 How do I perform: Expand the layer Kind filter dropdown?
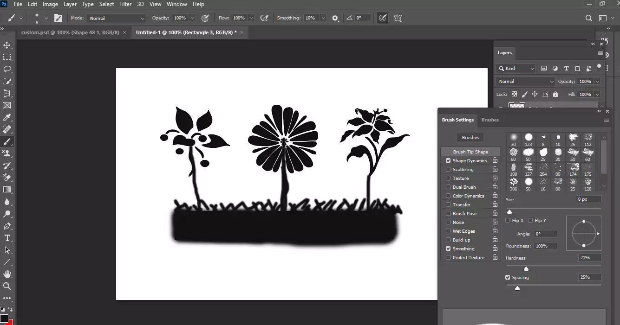[x=516, y=69]
